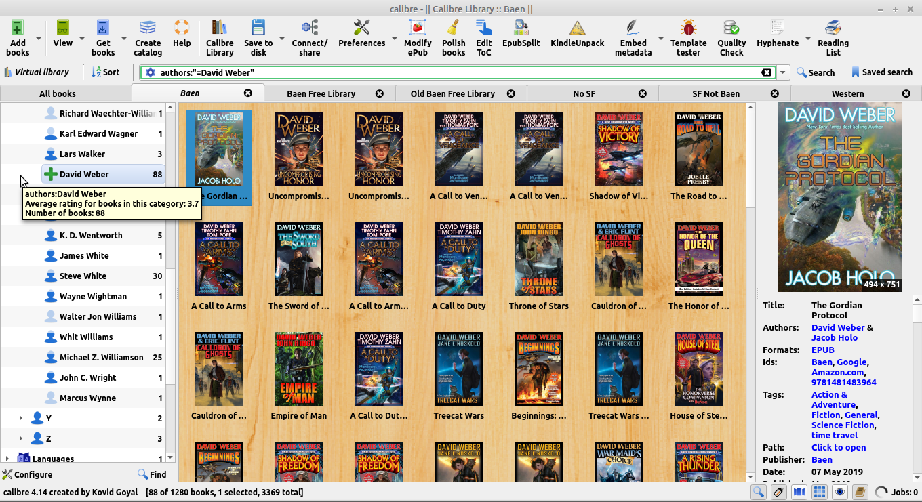Click the Sort button
Image resolution: width=922 pixels, height=502 pixels.
106,72
